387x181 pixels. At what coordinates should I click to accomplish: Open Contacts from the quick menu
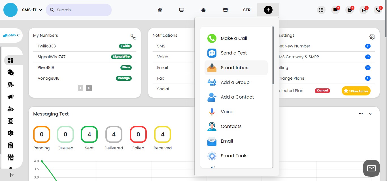tap(236, 127)
